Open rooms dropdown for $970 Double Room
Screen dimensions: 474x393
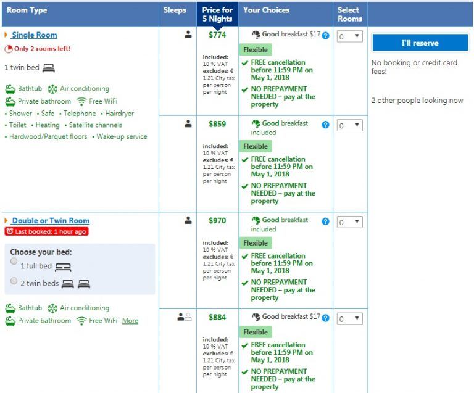(349, 222)
